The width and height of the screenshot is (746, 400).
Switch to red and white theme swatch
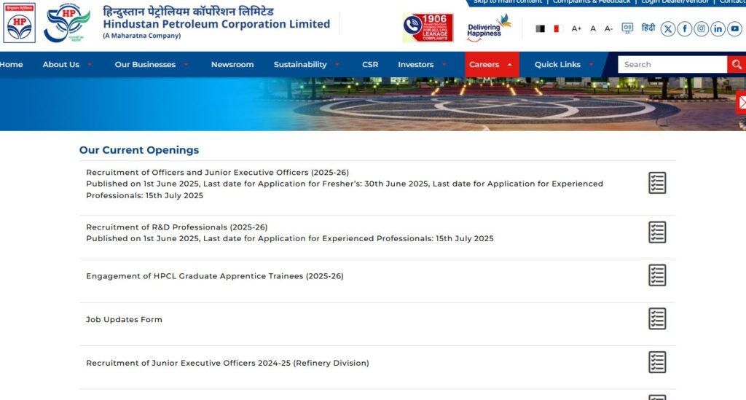coord(558,28)
